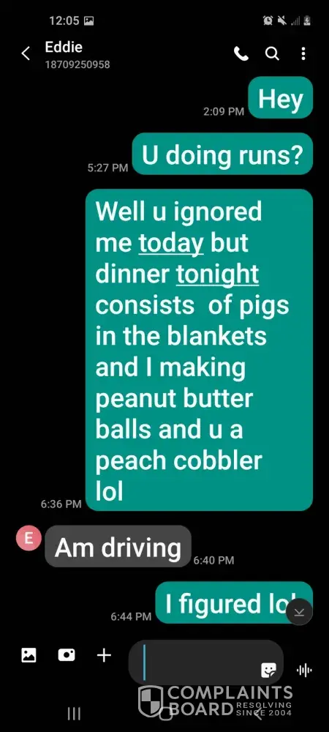This screenshot has width=329, height=732.
Task: Open search in conversation
Action: [272, 54]
